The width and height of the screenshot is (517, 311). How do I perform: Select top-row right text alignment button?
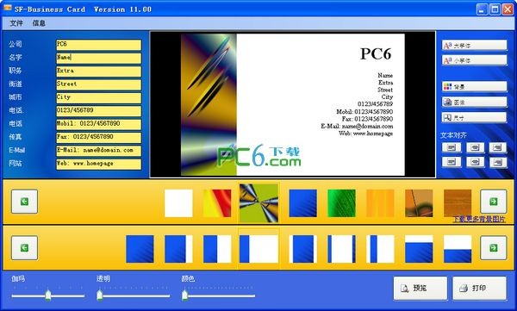pyautogui.click(x=498, y=147)
